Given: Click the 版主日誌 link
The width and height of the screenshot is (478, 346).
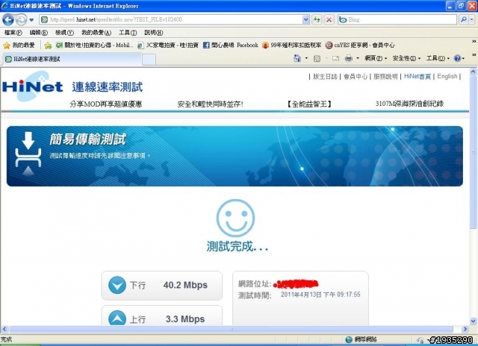Looking at the screenshot, I should 325,76.
